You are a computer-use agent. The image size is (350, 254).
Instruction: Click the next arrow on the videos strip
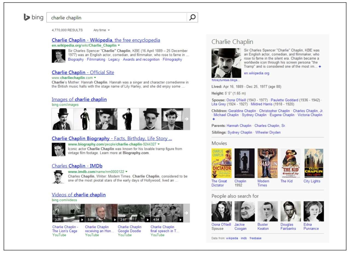click(x=186, y=213)
